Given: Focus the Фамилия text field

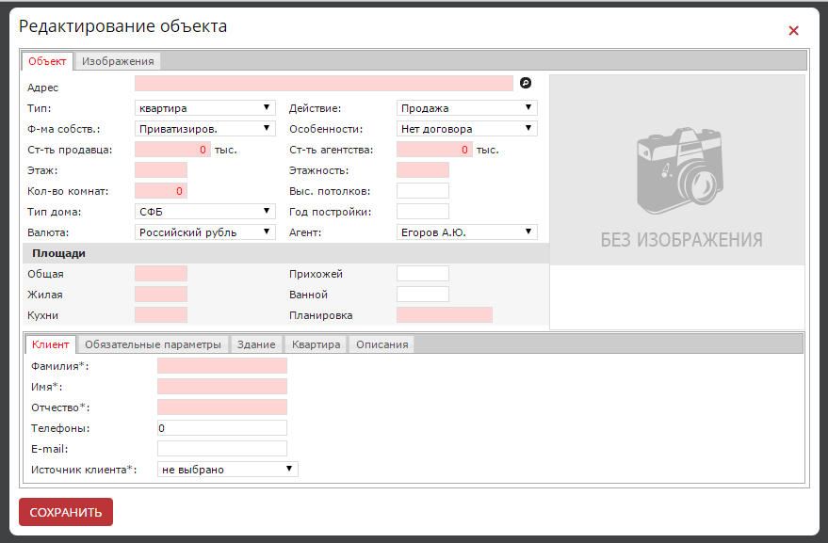Looking at the screenshot, I should 221,366.
